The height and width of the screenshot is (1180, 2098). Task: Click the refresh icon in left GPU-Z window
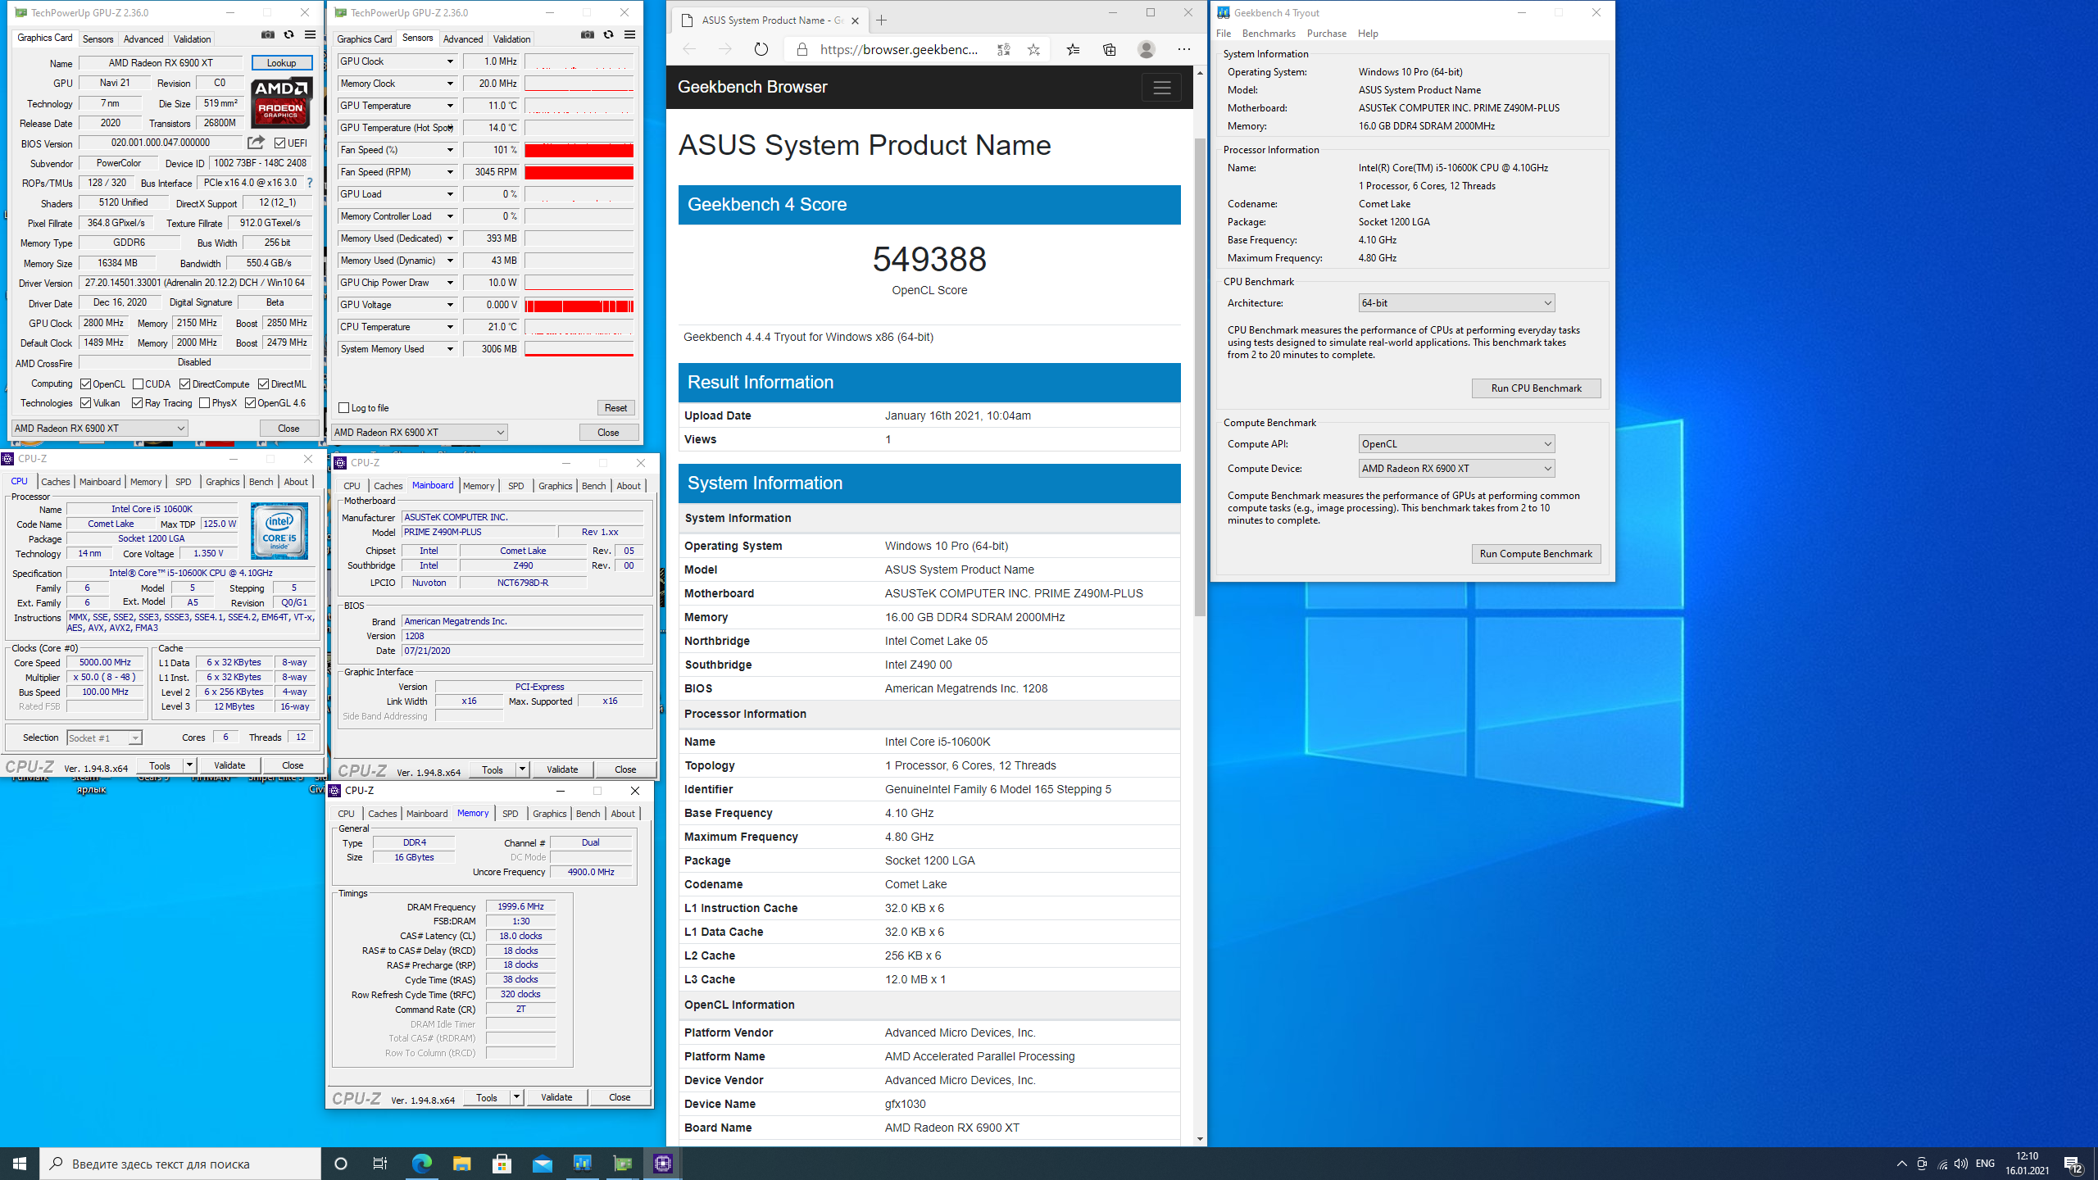(x=288, y=35)
